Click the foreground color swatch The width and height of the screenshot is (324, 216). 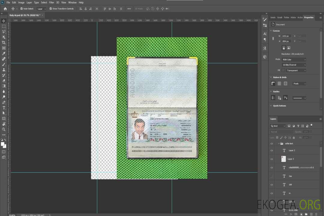pos(2,144)
